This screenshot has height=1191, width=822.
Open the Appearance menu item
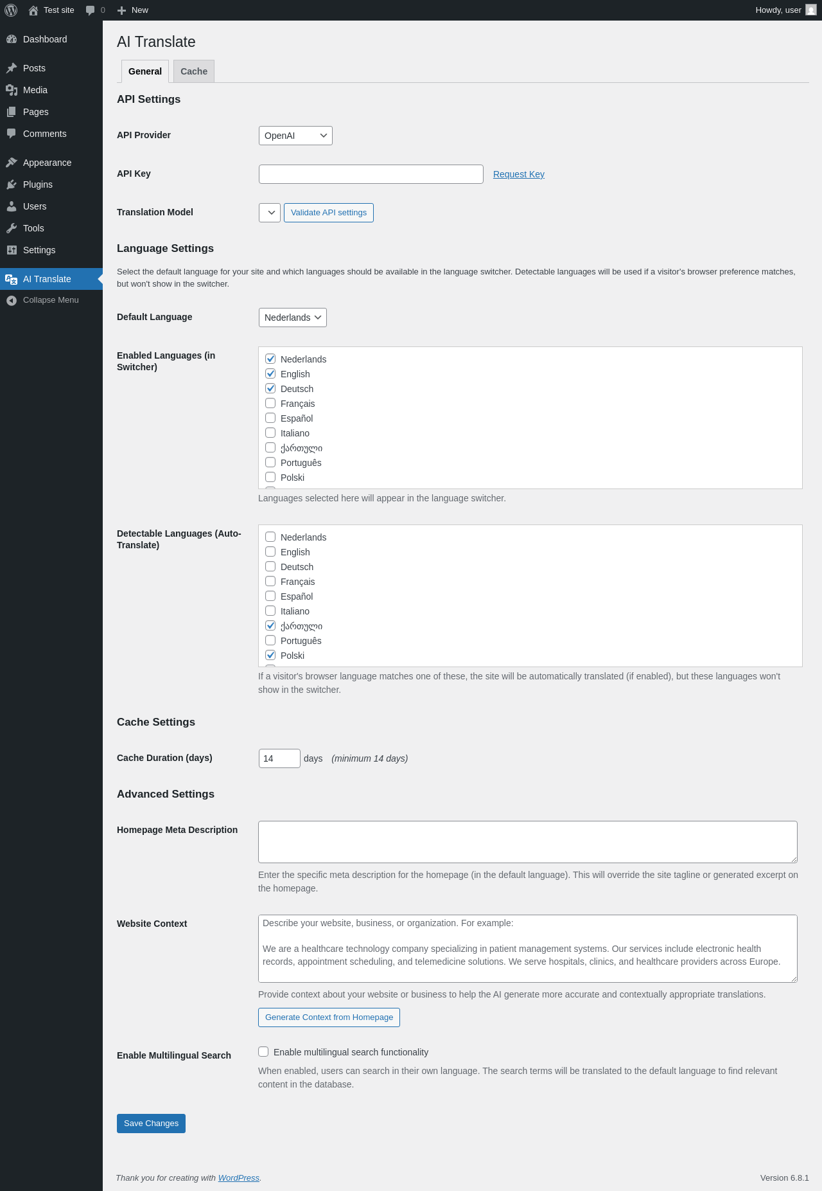[51, 163]
